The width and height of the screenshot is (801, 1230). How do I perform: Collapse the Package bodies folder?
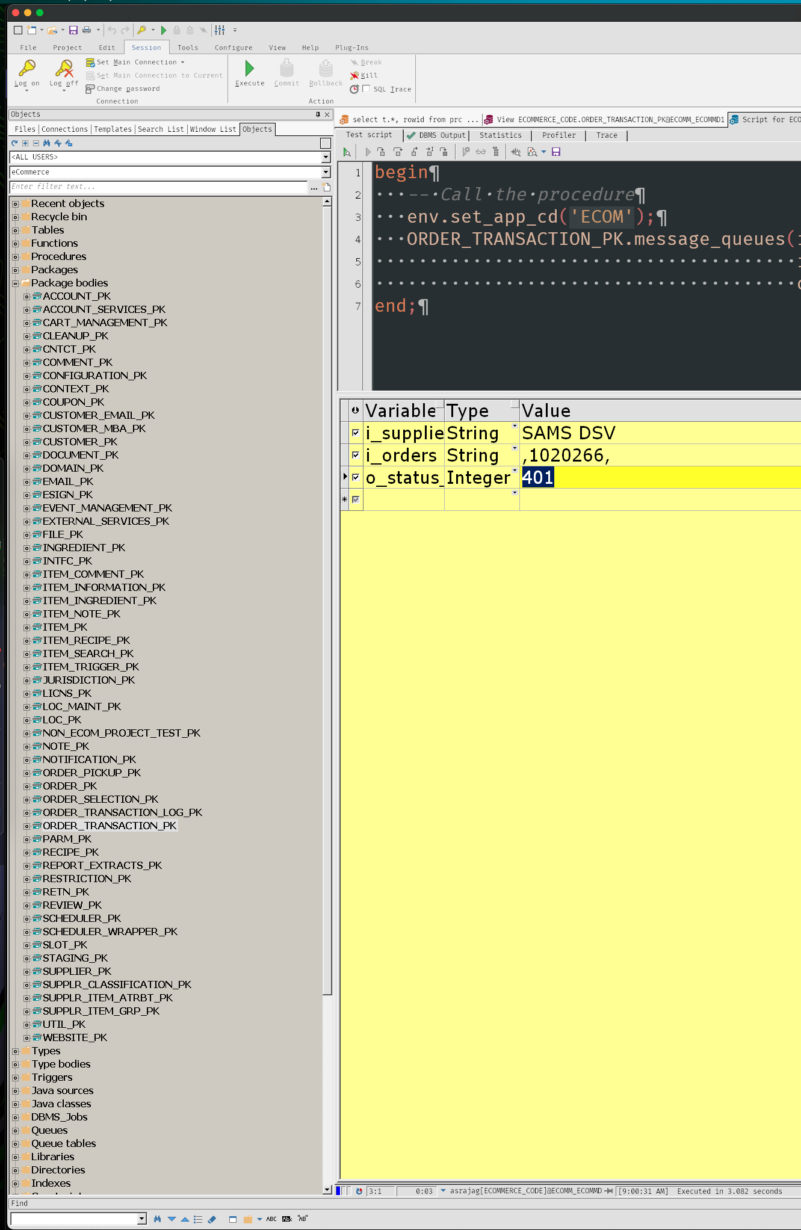point(16,283)
